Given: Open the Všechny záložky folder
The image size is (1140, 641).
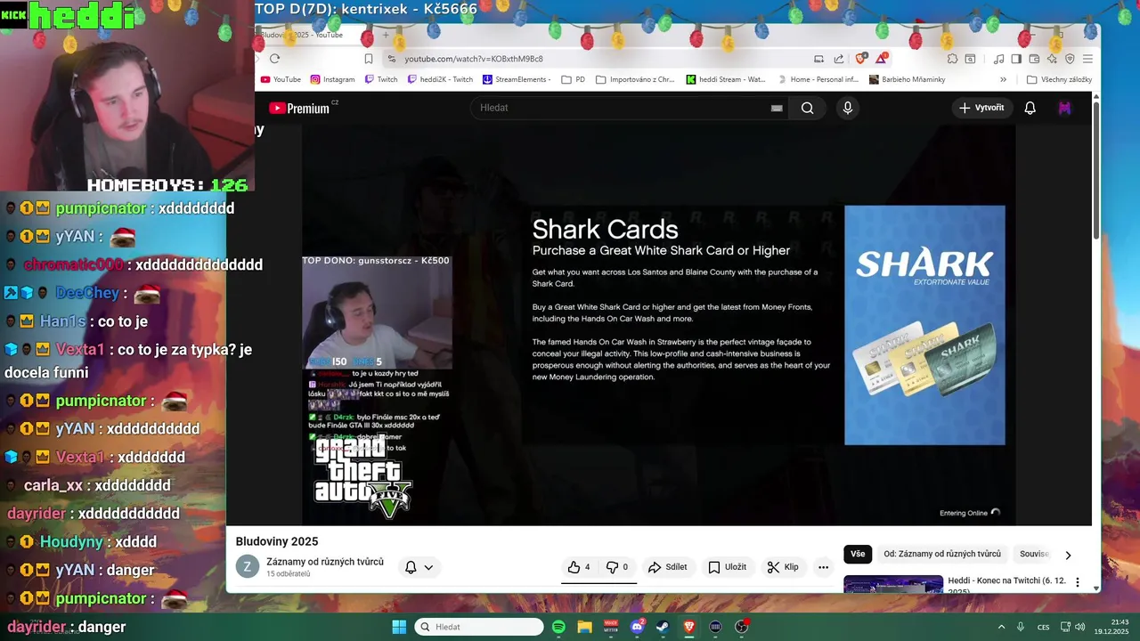Looking at the screenshot, I should click(x=1059, y=79).
